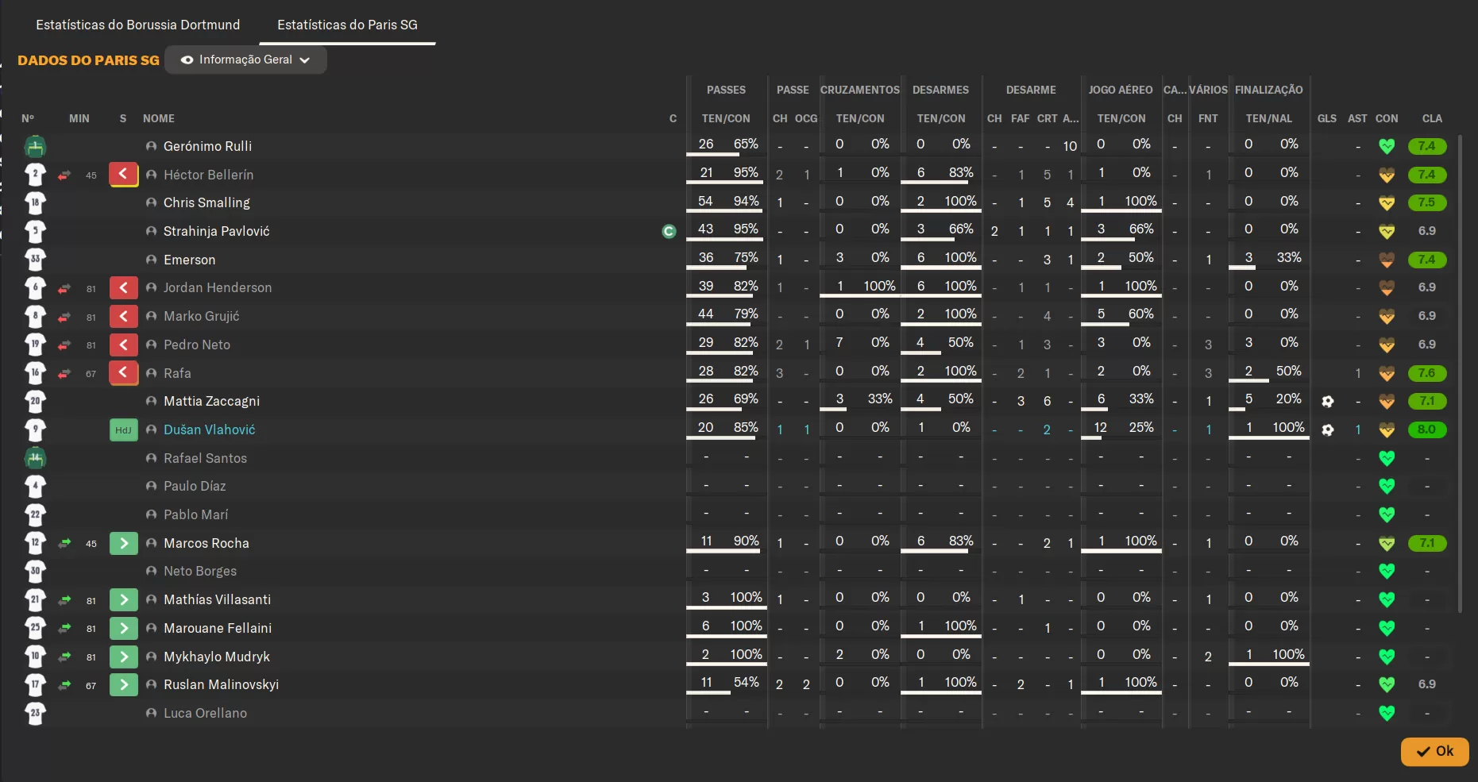Screen dimensions: 1478x782
Task: Click Mattia Zaccagni's number 20 shirt icon
Action: (35, 401)
